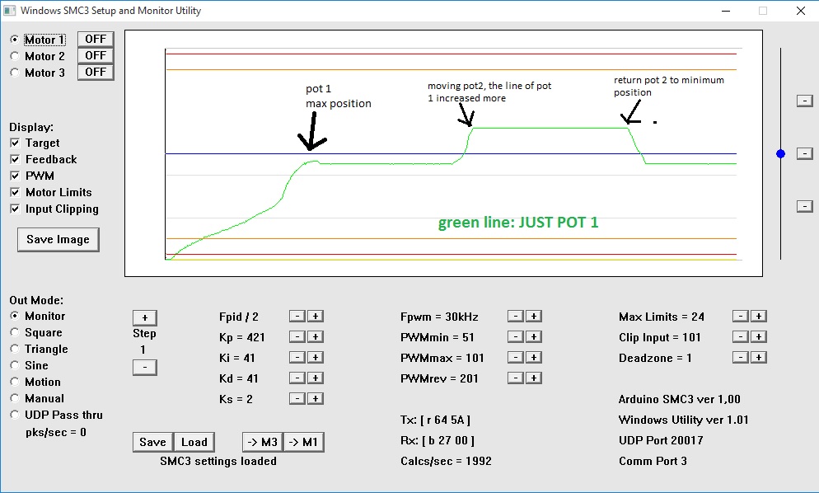Screen dimensions: 819x493
Task: Decrease Fpid divider with minus button
Action: pyautogui.click(x=297, y=317)
